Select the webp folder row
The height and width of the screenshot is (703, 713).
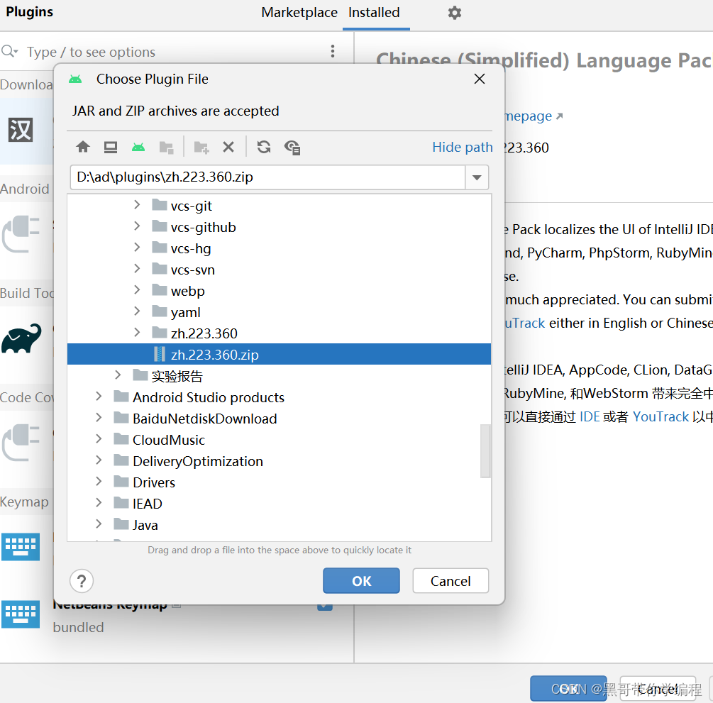(x=280, y=291)
